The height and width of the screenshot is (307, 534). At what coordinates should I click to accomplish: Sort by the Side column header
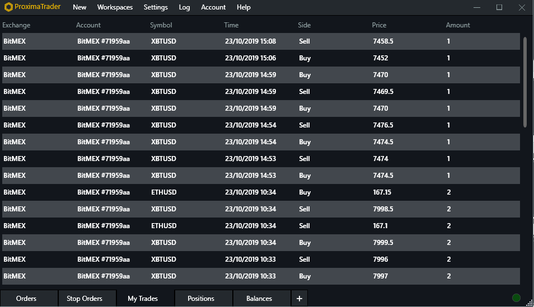point(304,25)
